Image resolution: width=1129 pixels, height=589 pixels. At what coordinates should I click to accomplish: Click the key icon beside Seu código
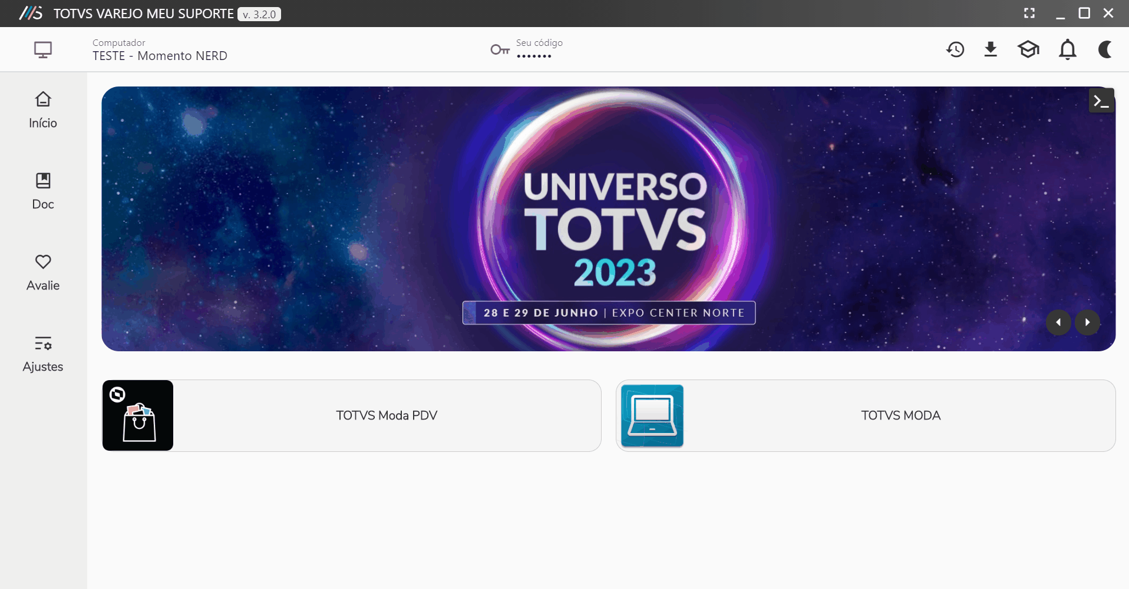point(500,50)
